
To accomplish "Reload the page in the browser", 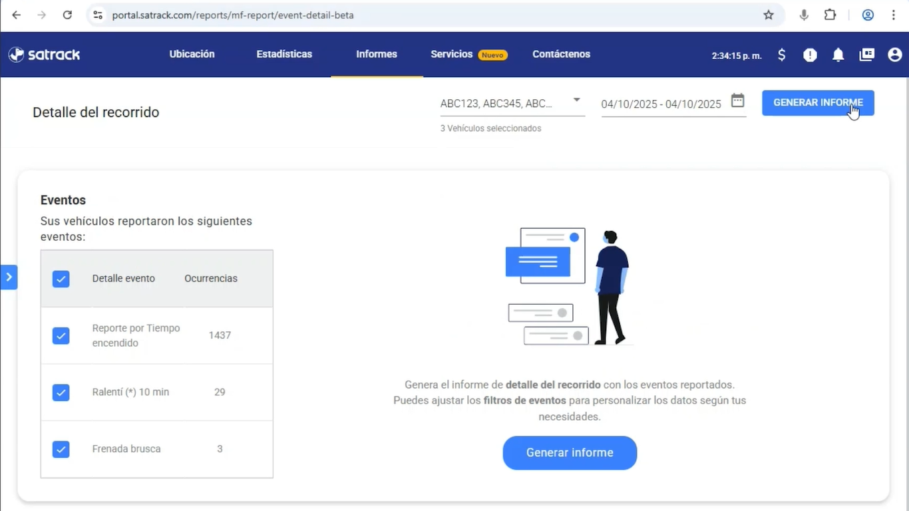I will pyautogui.click(x=67, y=15).
